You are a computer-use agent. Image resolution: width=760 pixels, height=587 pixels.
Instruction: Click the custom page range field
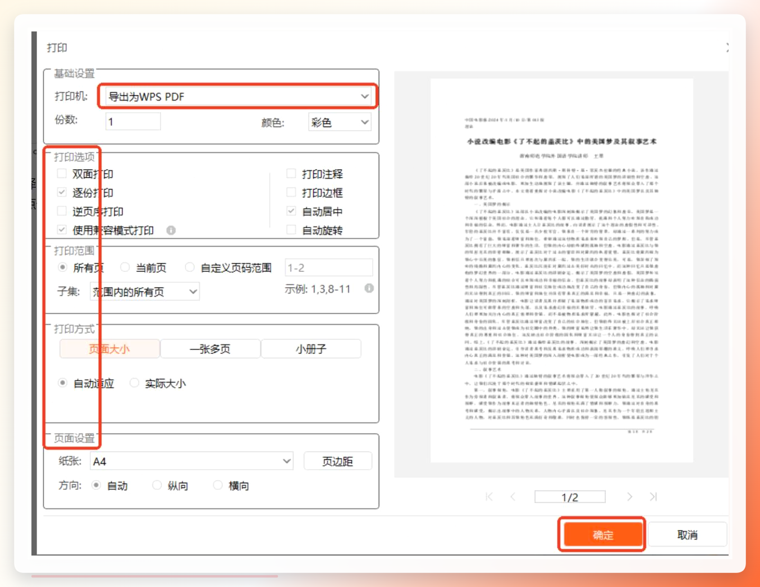(x=329, y=268)
